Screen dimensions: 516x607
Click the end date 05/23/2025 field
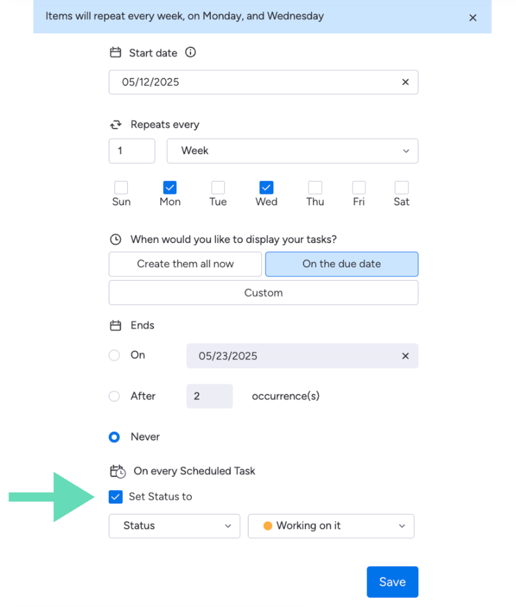click(302, 356)
